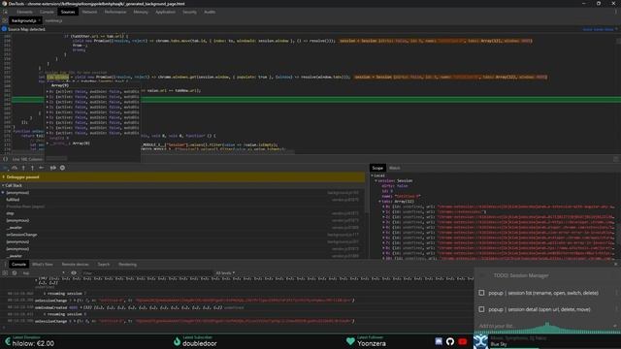Step into next function call
Image resolution: width=621 pixels, height=349 pixels.
point(23,168)
